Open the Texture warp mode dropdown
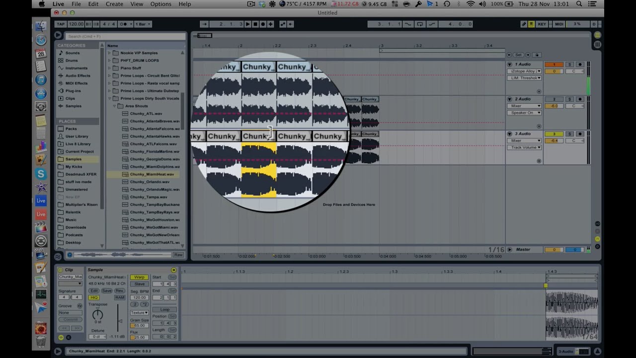Viewport: 636px width, 358px height. (139, 313)
